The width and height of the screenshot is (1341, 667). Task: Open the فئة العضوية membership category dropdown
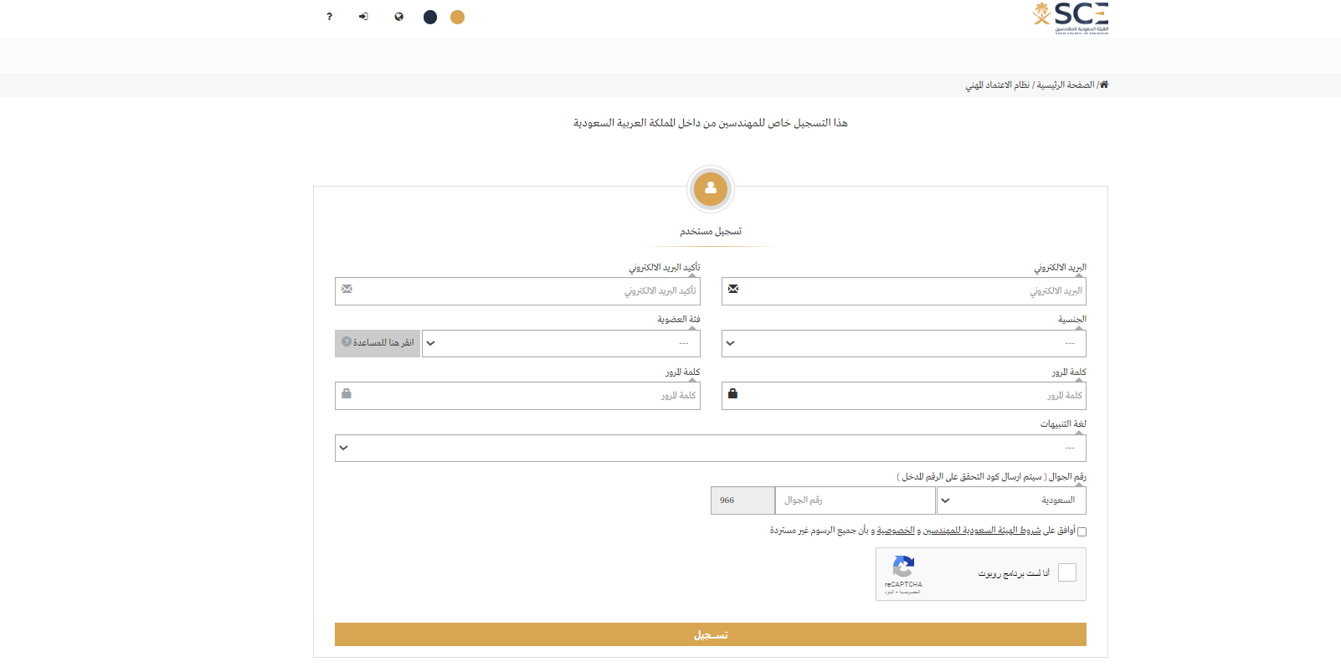[x=561, y=343]
